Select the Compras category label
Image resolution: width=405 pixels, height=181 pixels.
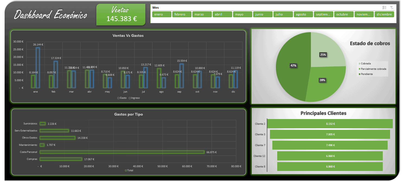pos(32,159)
